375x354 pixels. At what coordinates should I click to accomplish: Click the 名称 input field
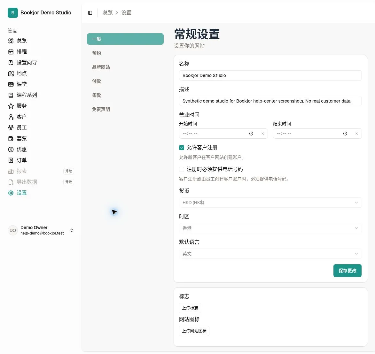(x=270, y=75)
